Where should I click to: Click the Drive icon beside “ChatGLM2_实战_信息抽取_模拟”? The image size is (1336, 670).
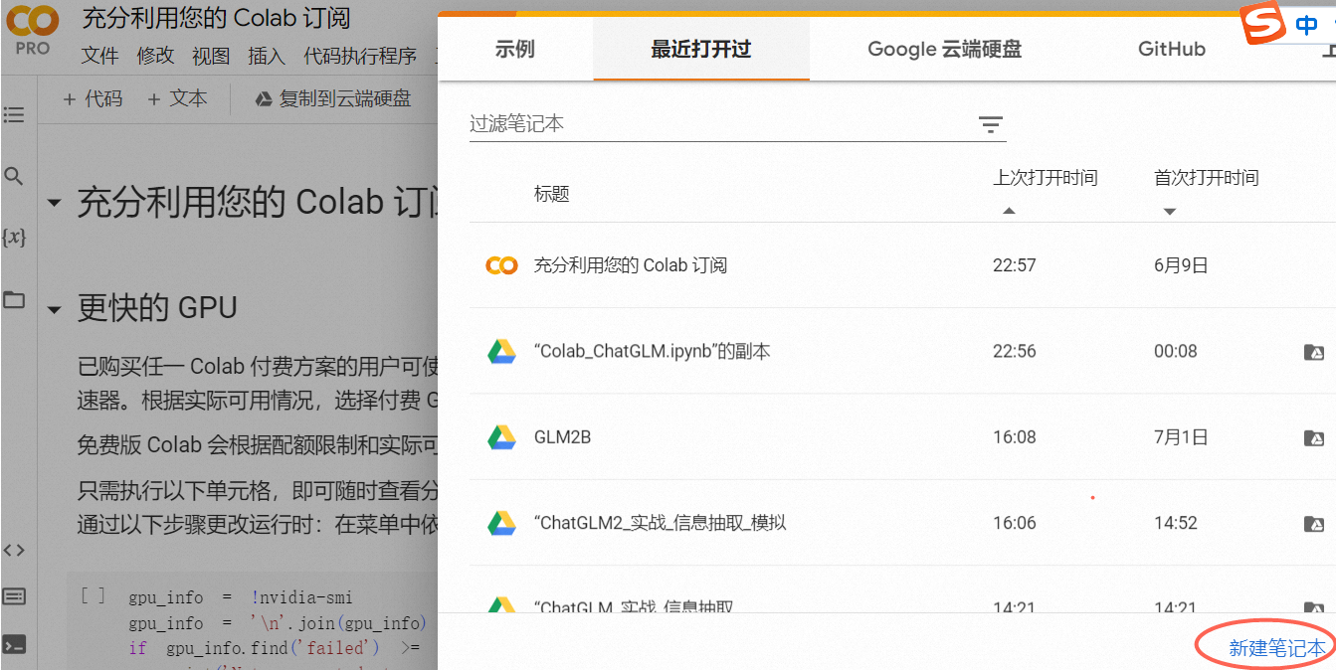click(501, 523)
